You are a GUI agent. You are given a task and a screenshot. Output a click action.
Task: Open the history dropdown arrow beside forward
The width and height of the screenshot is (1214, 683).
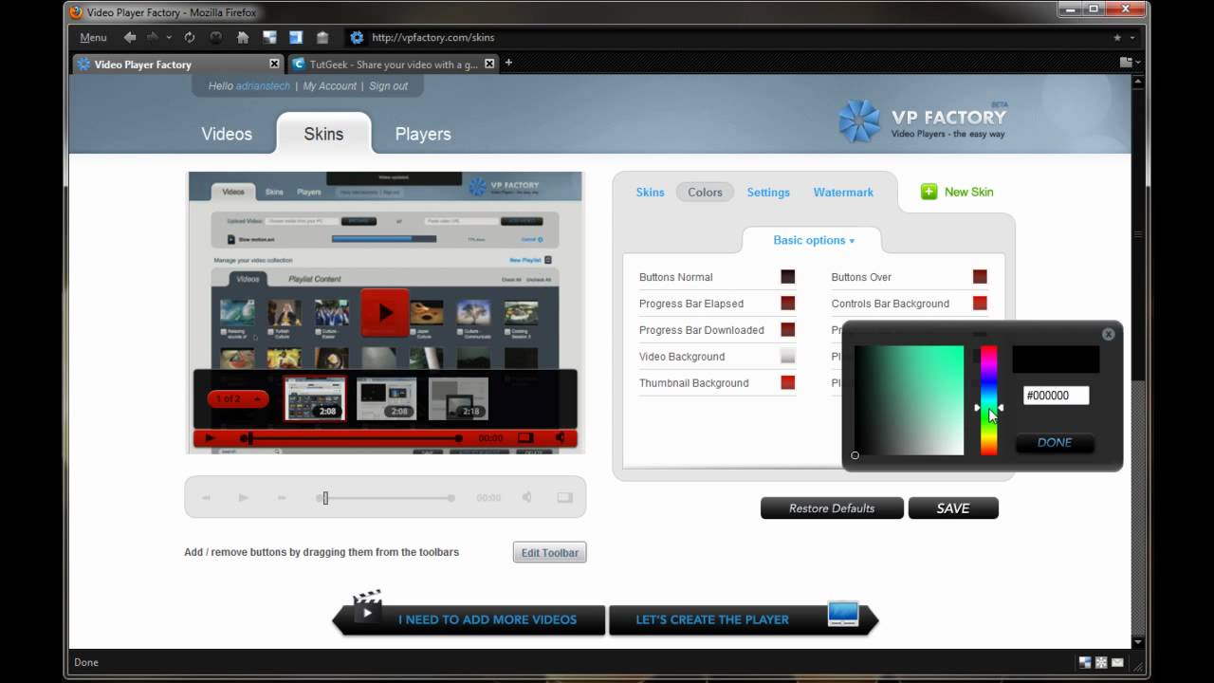coord(169,37)
